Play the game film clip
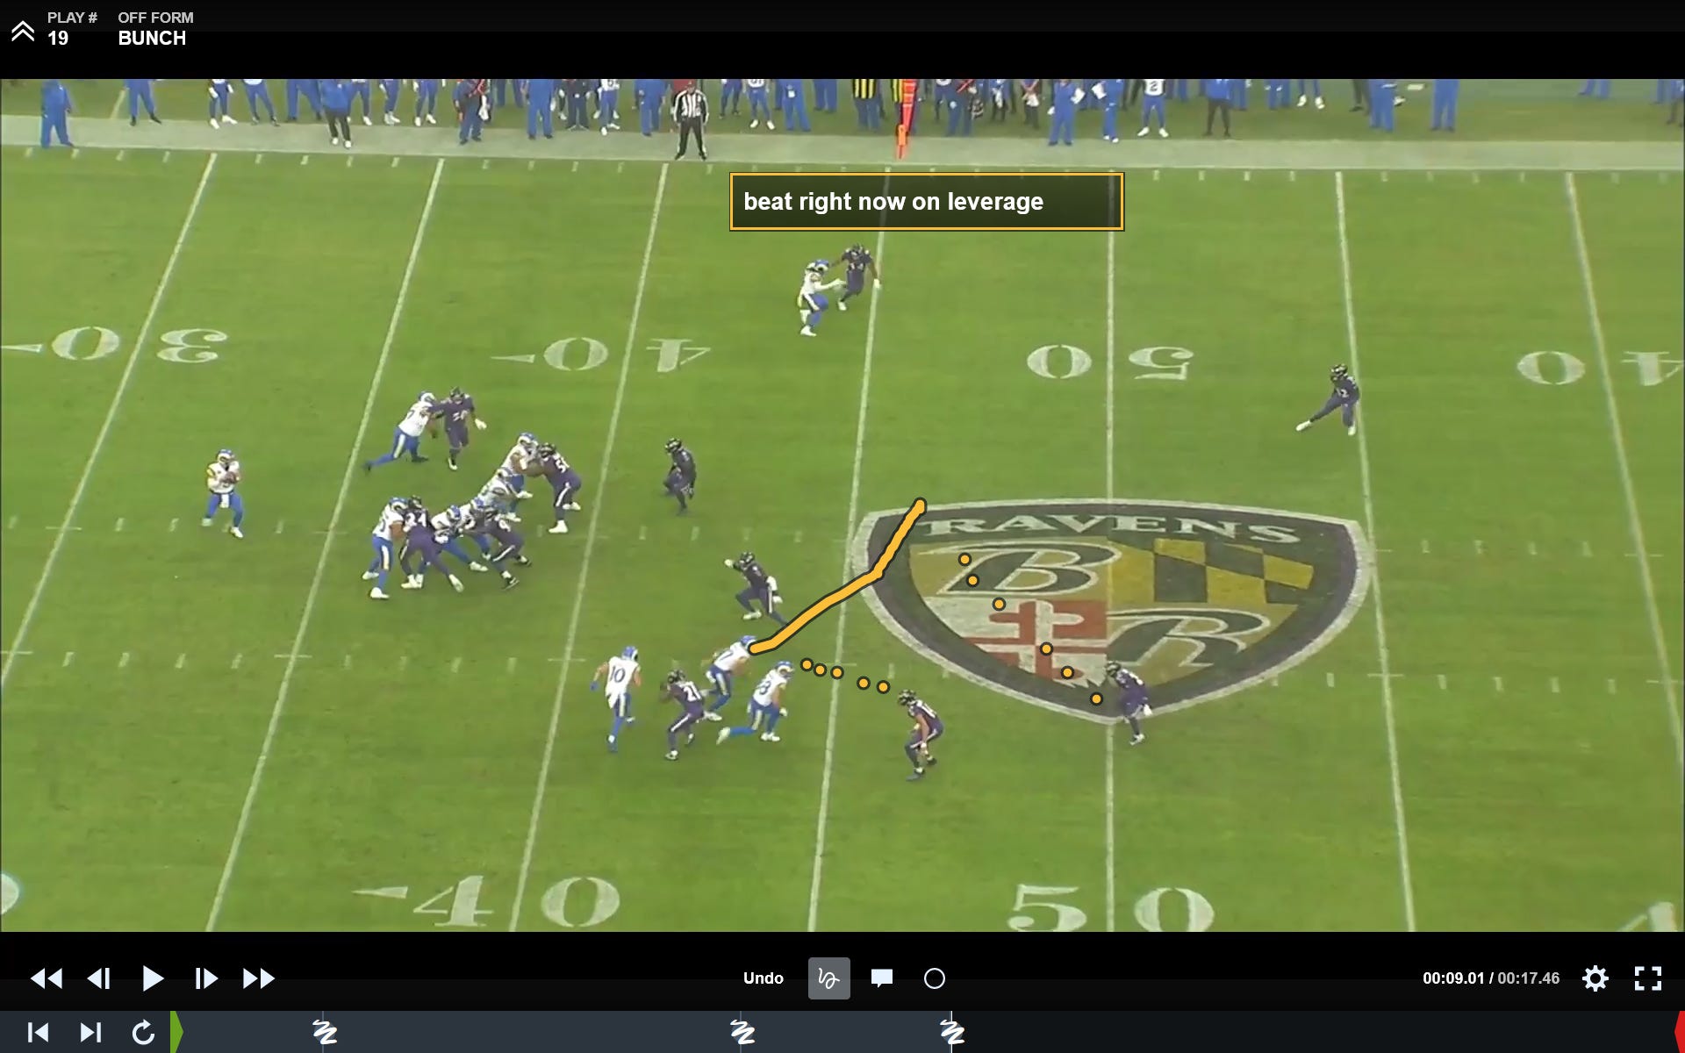Image resolution: width=1685 pixels, height=1053 pixels. pos(153,978)
